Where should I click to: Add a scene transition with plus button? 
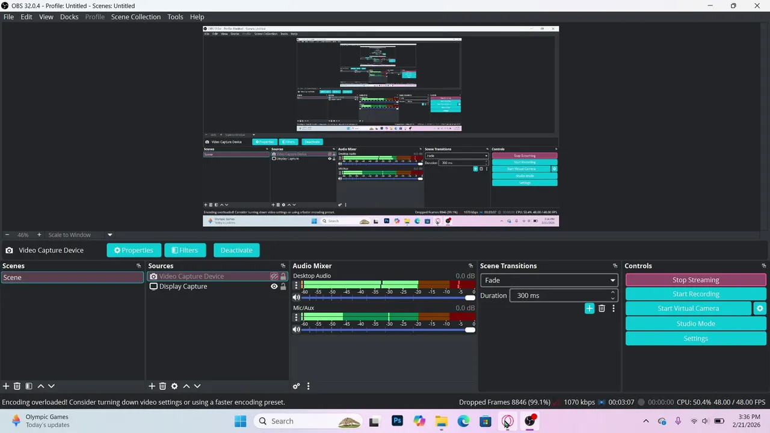click(x=590, y=309)
